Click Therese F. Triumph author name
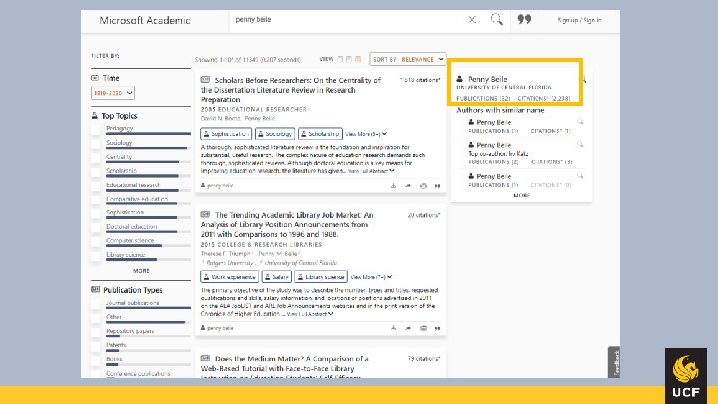The image size is (718, 404). pyautogui.click(x=227, y=253)
